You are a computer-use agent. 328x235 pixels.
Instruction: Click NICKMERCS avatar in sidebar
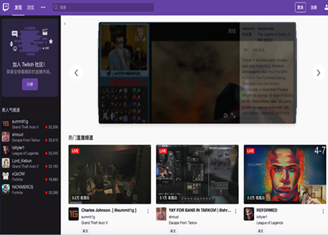coord(6,189)
